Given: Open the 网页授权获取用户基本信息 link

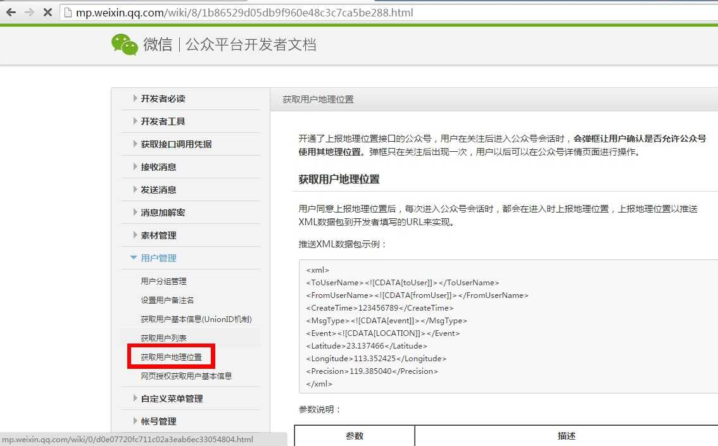Looking at the screenshot, I should point(186,376).
